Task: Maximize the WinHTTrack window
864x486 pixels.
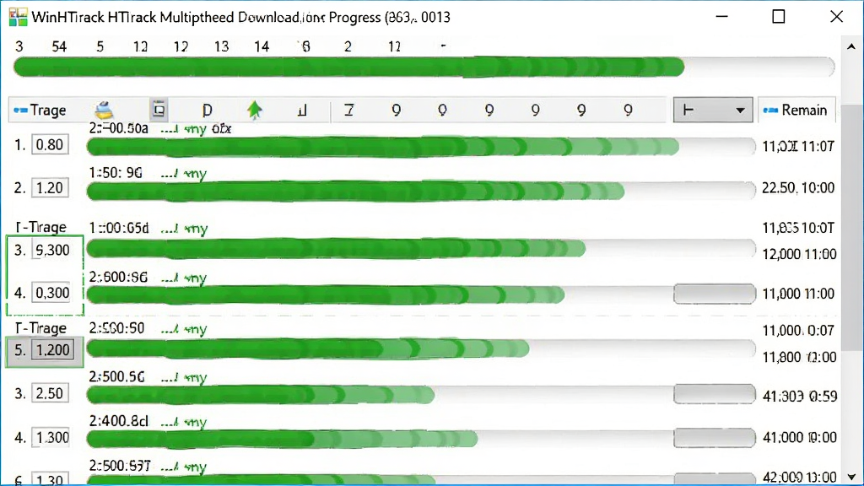Action: (778, 17)
